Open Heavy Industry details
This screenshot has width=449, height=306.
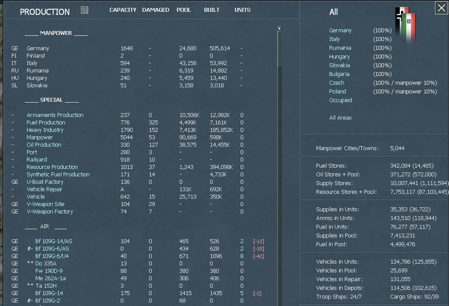(x=45, y=130)
